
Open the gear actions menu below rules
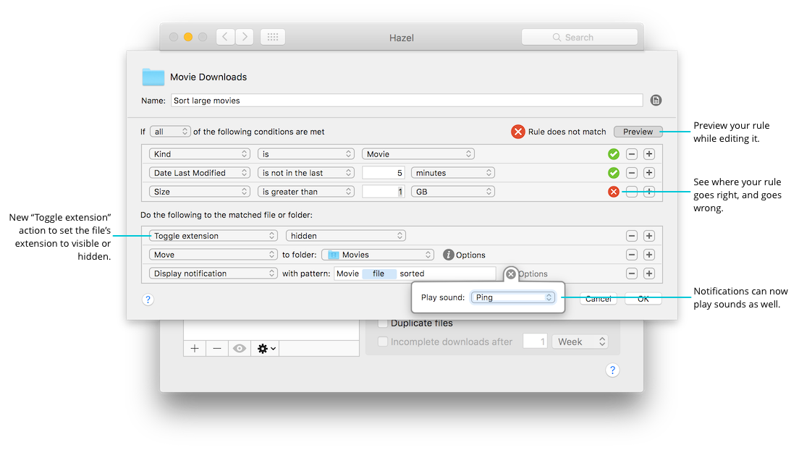pos(266,348)
